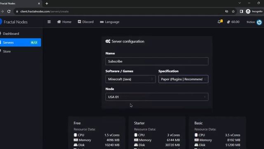The image size is (264, 149).
Task: Select Servers in the sidebar
Action: pos(20,42)
